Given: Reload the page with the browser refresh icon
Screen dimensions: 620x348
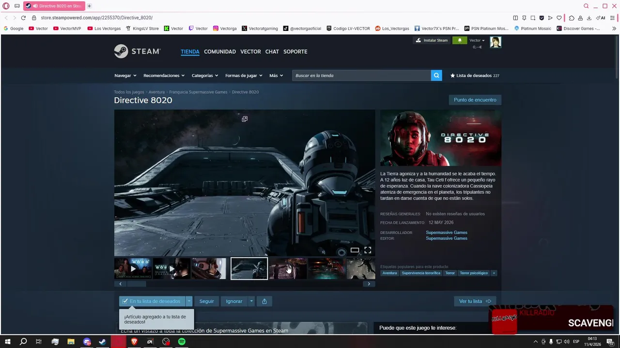Looking at the screenshot, I should coord(23,18).
